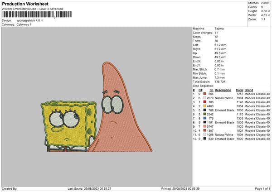Click the white swatch in stop row 11
The width and height of the screenshot is (272, 192).
pos(204,134)
